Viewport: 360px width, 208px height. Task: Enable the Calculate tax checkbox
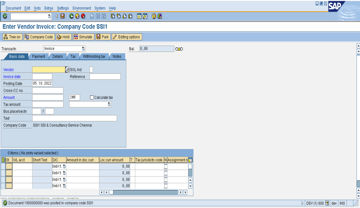92,97
